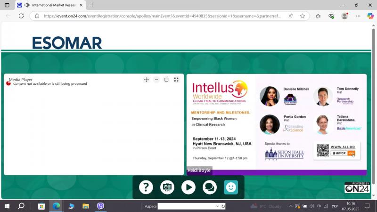Switch Media Player to fullscreen

click(x=176, y=80)
